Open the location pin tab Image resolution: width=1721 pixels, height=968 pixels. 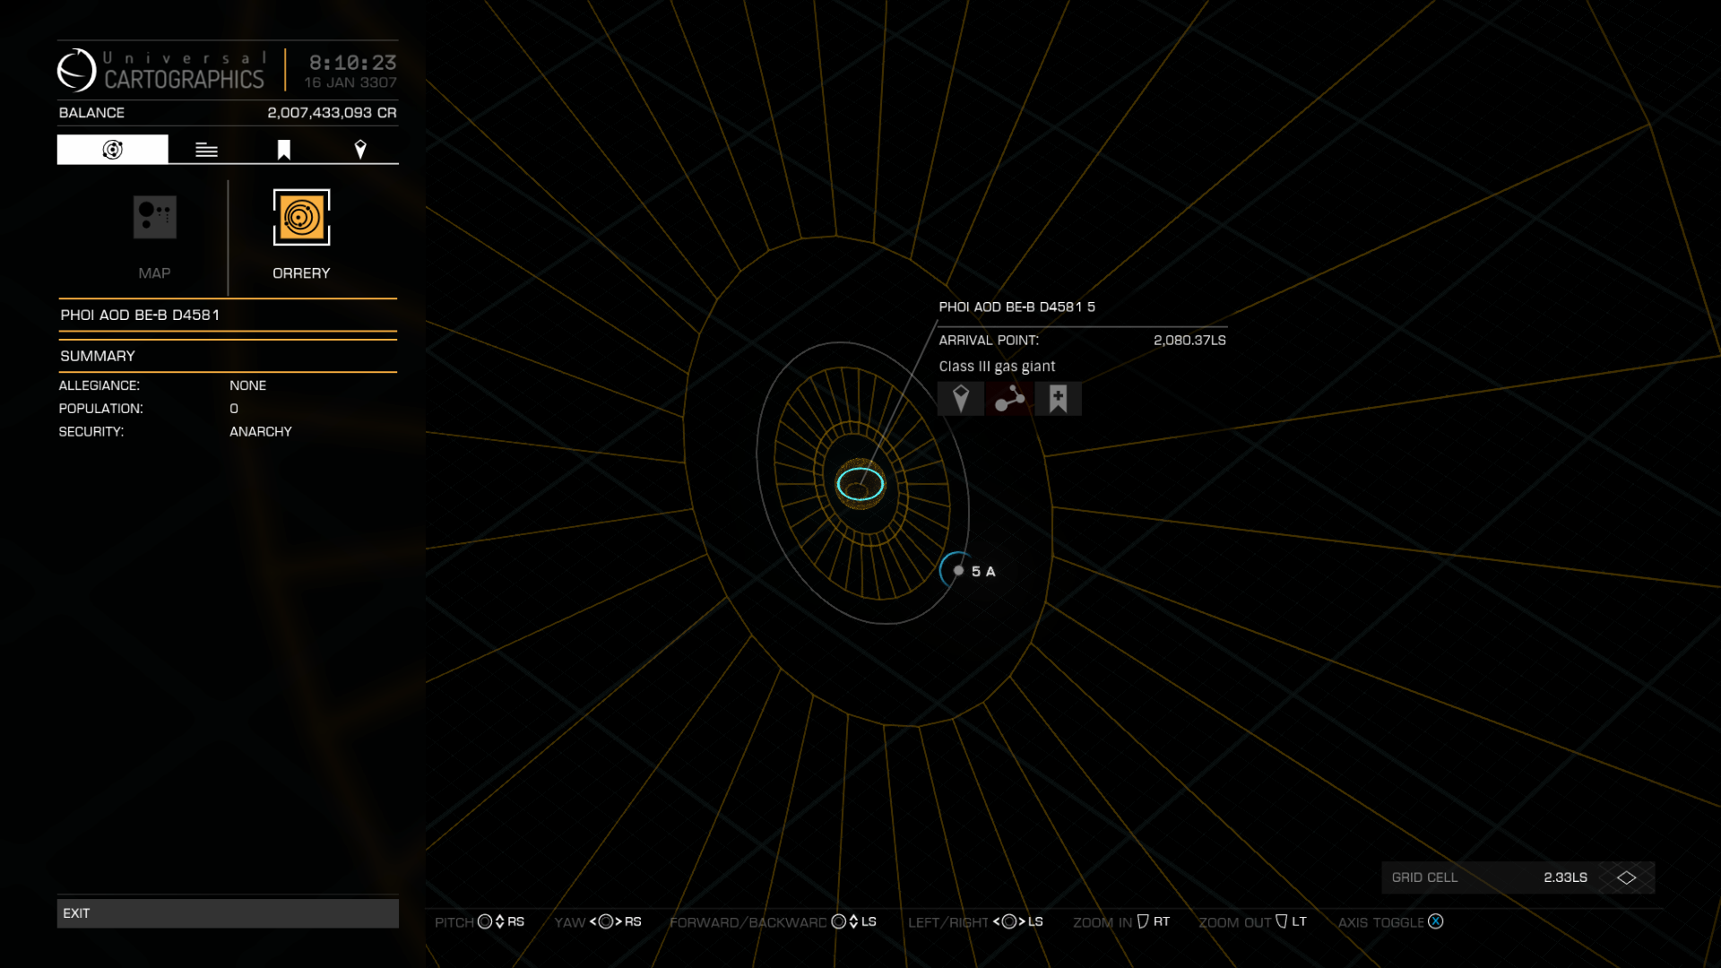click(360, 150)
